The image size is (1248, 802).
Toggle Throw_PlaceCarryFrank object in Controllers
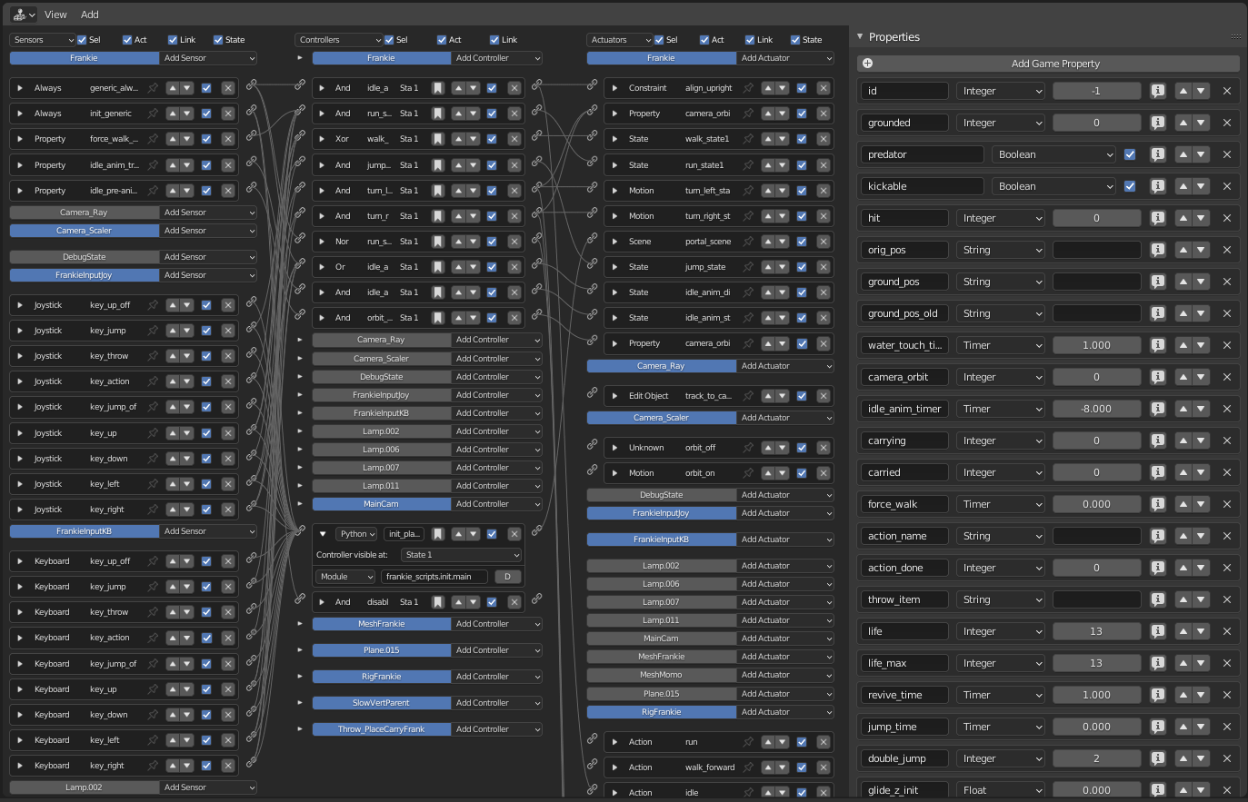click(382, 729)
